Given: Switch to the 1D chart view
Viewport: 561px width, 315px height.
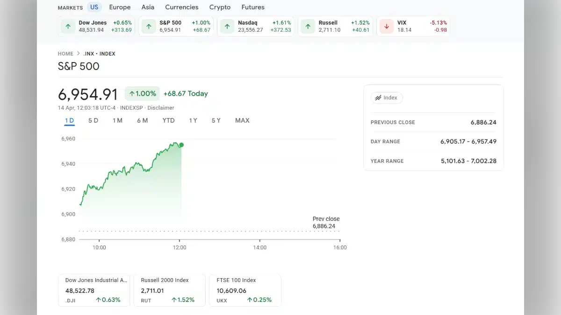Looking at the screenshot, I should coord(69,120).
